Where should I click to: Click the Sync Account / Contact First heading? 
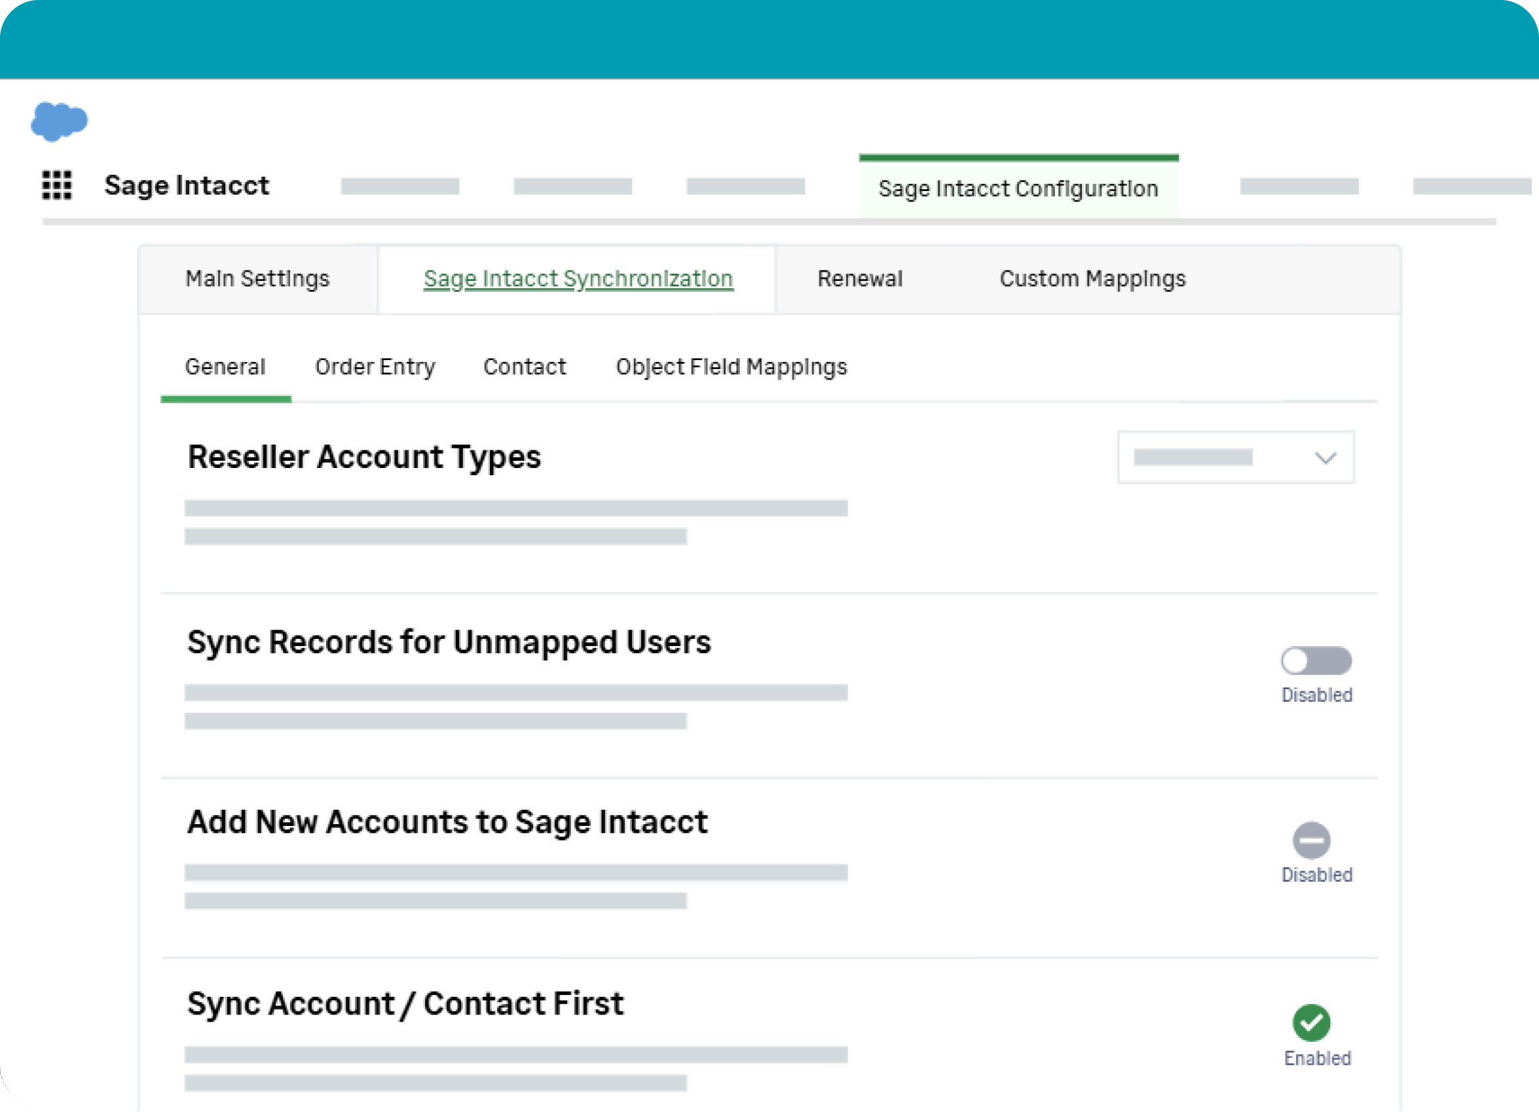[x=405, y=1003]
